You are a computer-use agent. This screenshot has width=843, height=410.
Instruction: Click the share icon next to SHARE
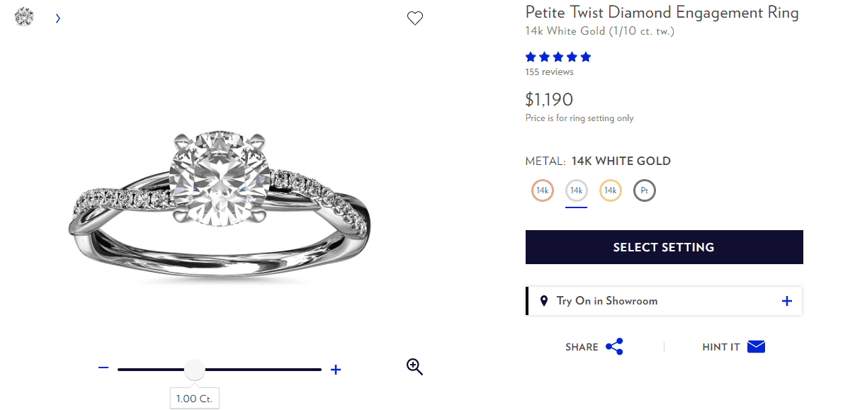613,346
